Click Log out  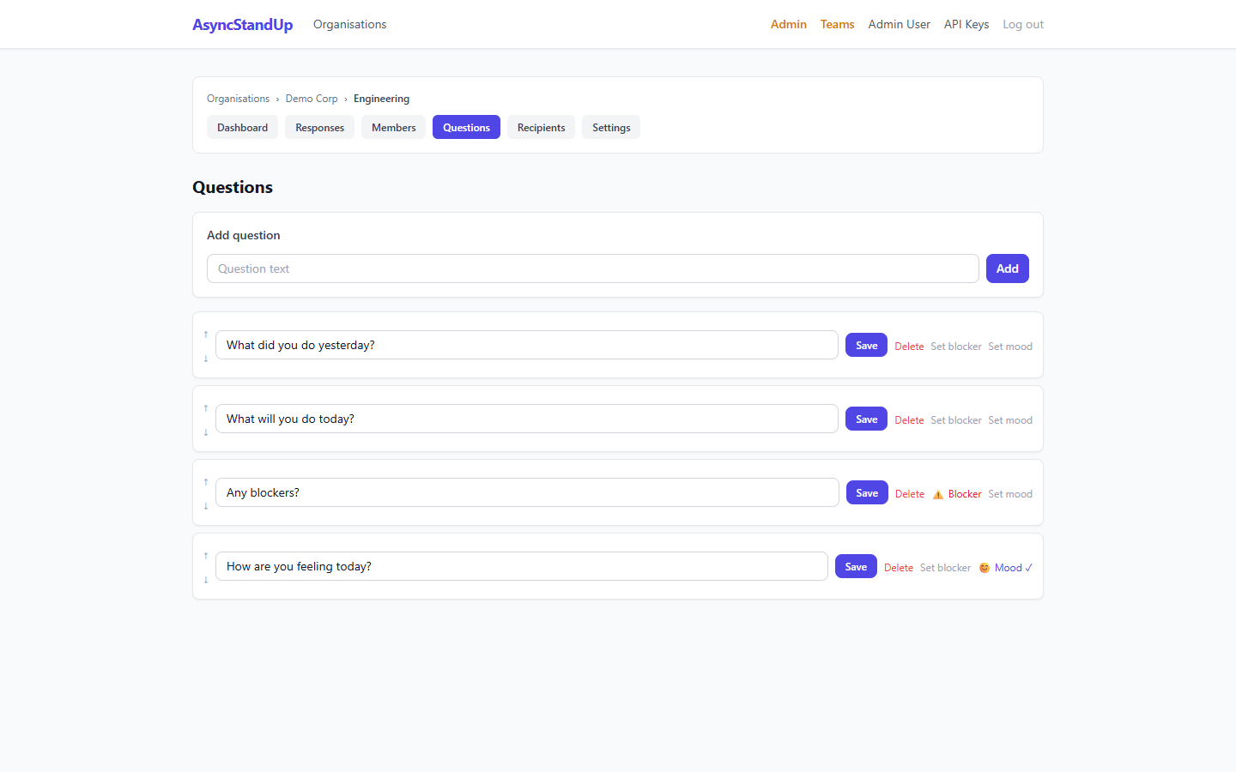(x=1023, y=24)
